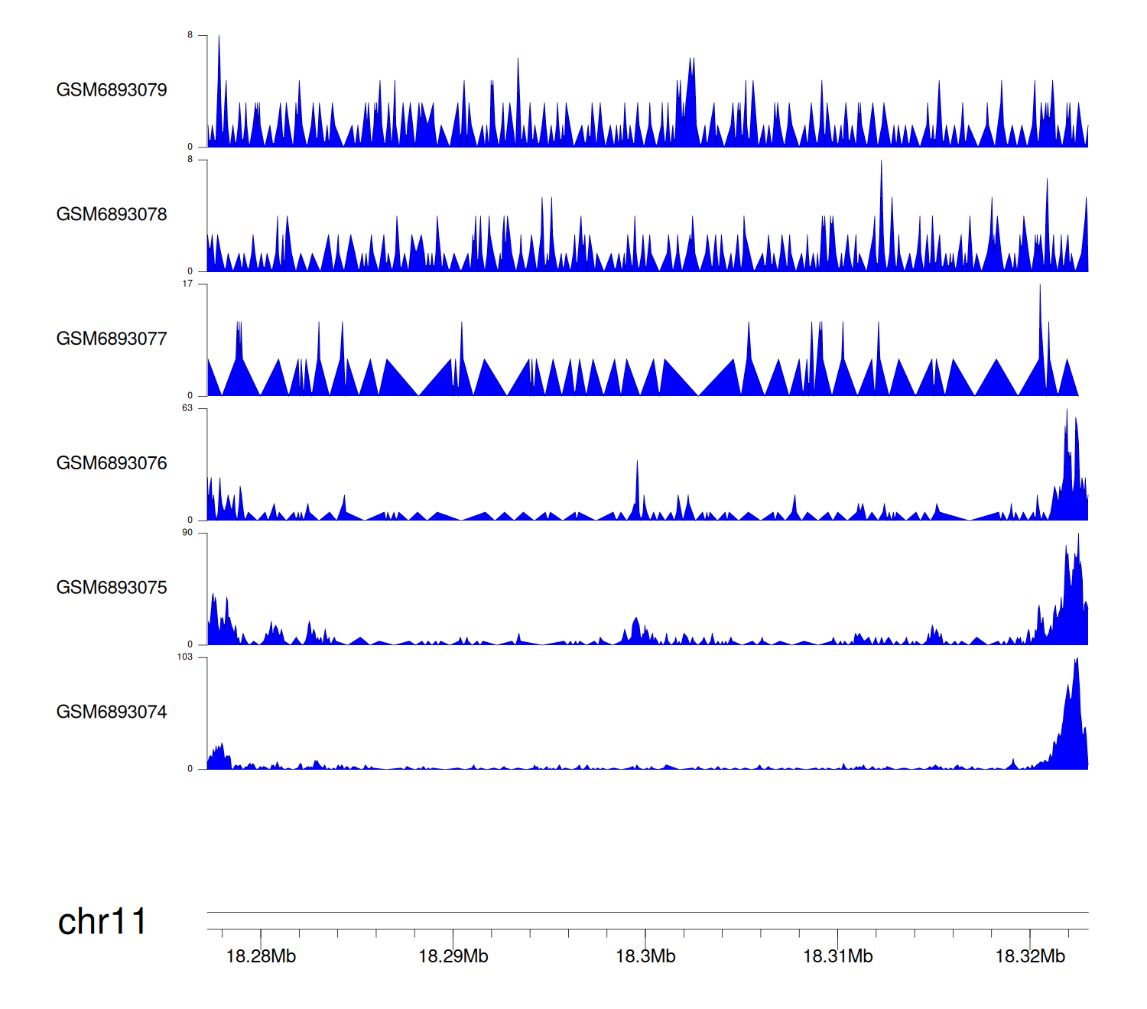Click the GSM6893077 track name
The image size is (1147, 1009).
[x=112, y=339]
